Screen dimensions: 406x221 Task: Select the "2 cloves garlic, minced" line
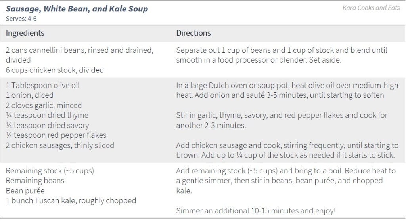click(x=44, y=105)
